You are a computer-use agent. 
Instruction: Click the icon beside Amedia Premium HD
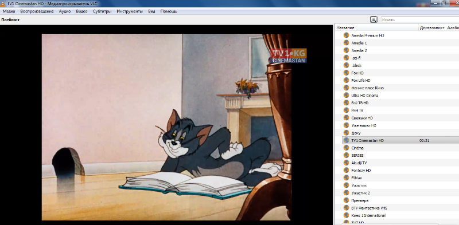coord(347,35)
